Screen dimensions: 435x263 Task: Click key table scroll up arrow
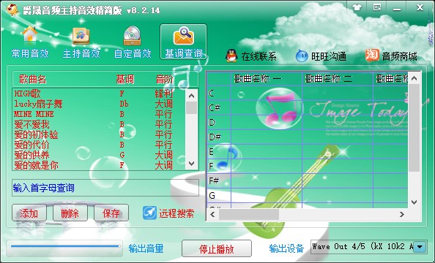414,78
